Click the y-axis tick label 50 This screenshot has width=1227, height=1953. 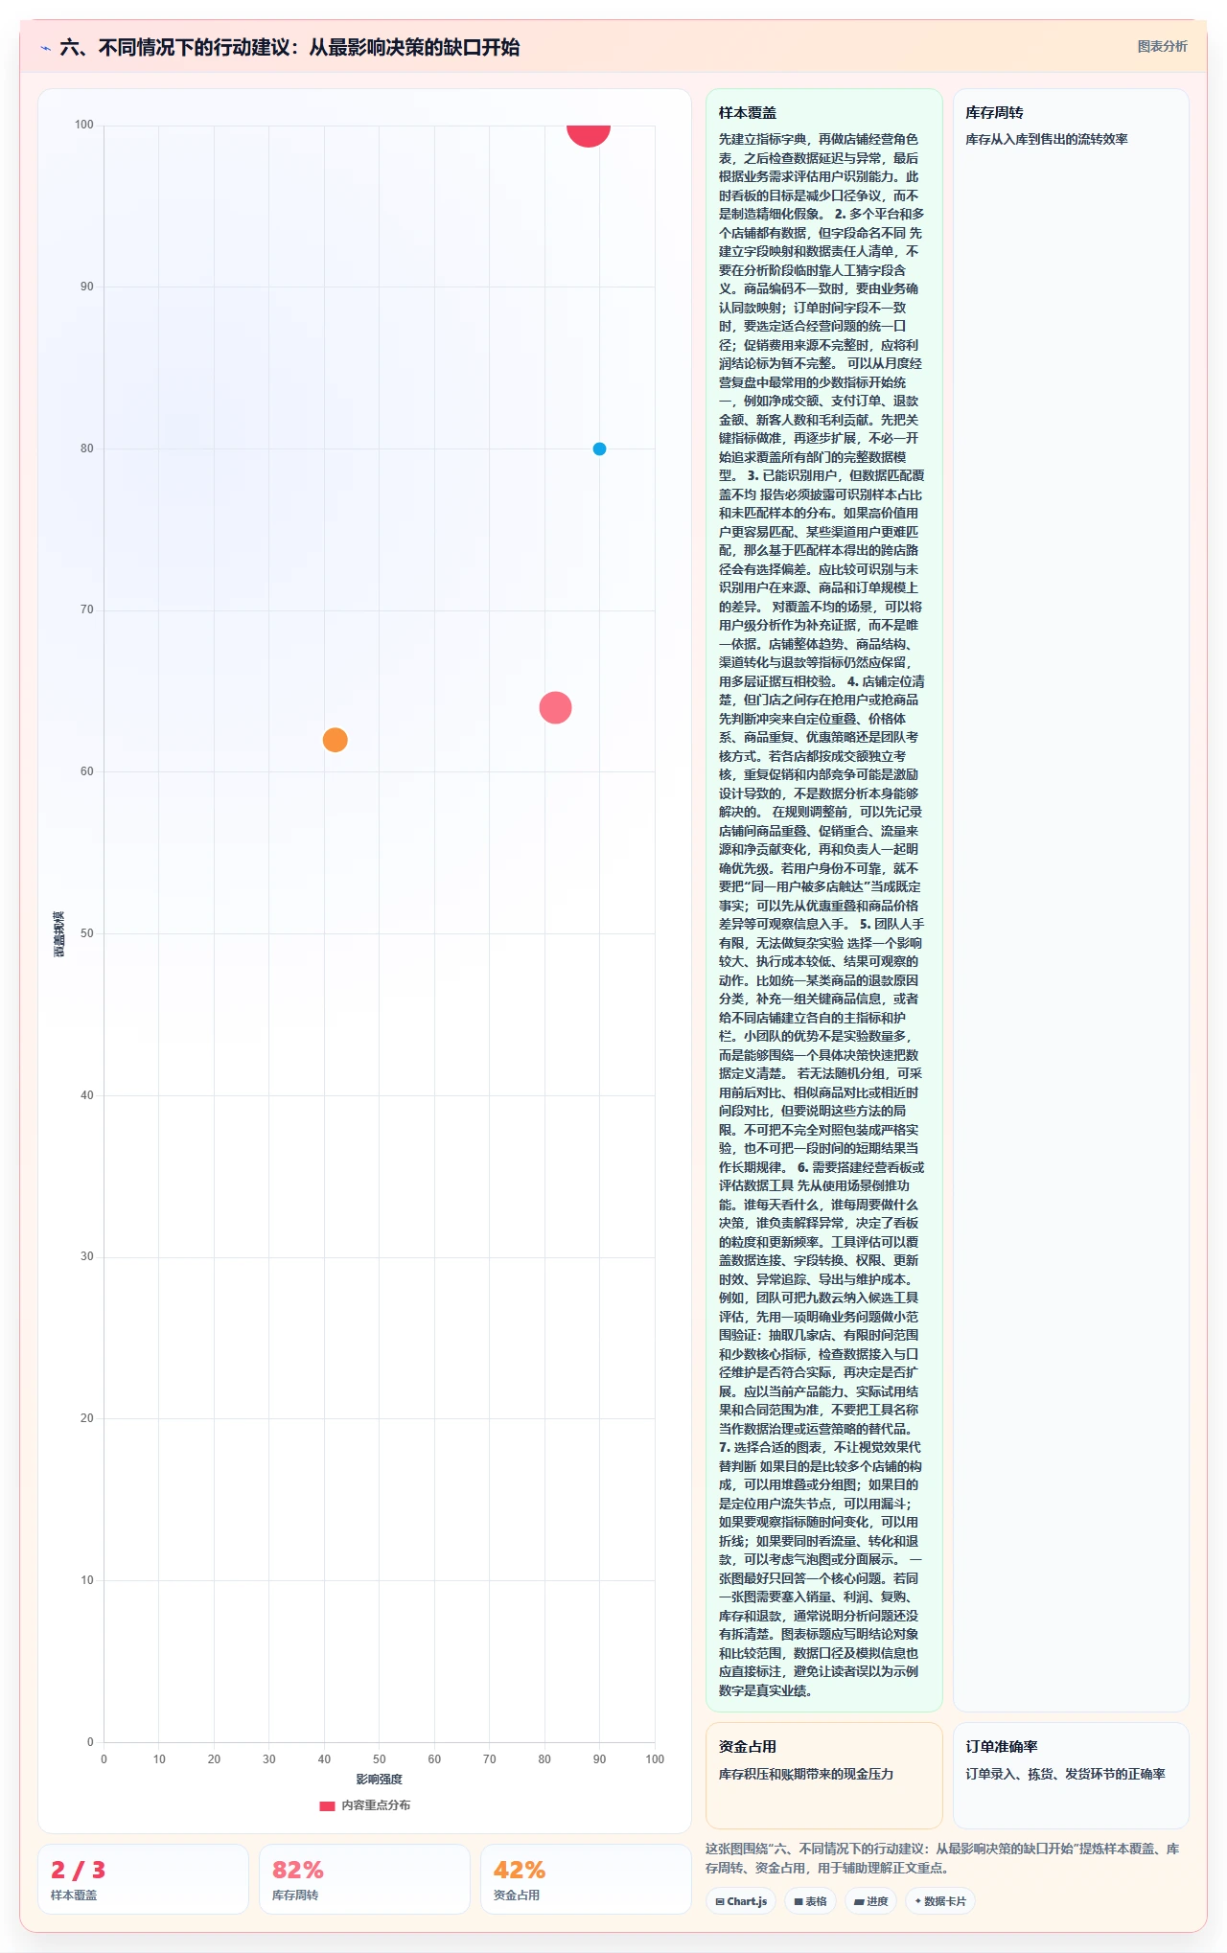pyautogui.click(x=87, y=933)
